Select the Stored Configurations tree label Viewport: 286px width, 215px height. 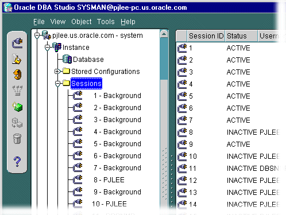[x=106, y=72]
